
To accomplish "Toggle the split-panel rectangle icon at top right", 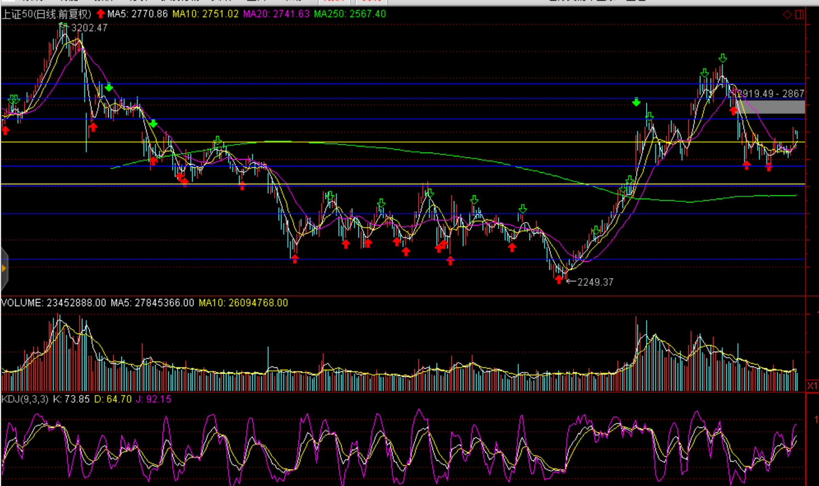I will [x=799, y=14].
